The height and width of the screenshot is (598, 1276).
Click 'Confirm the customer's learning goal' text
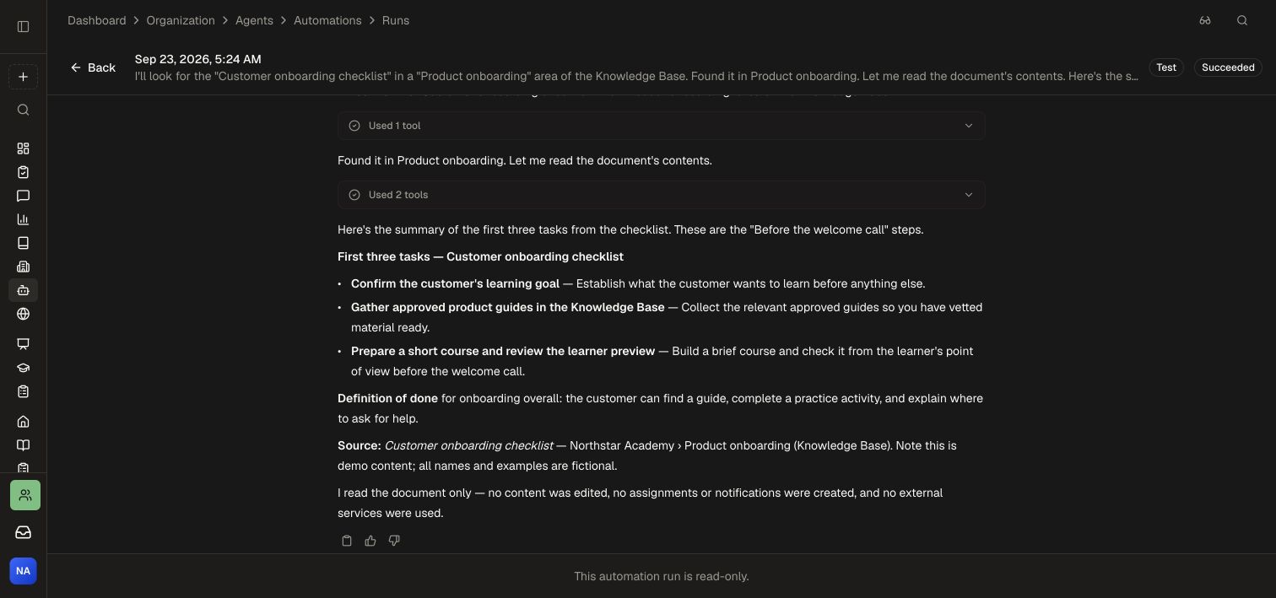(455, 283)
